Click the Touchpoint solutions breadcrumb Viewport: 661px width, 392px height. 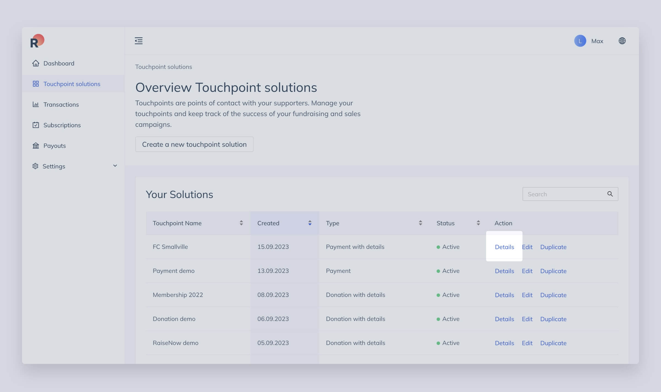click(164, 67)
